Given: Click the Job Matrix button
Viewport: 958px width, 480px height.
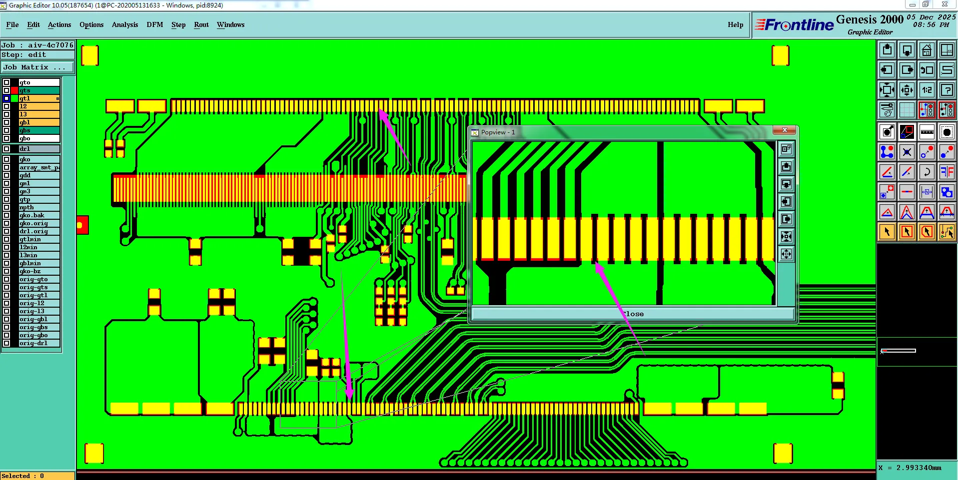Looking at the screenshot, I should pos(37,67).
